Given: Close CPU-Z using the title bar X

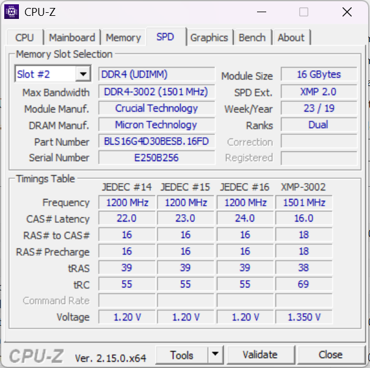Looking at the screenshot, I should pos(347,12).
